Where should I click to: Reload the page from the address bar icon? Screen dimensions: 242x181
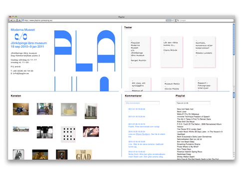[173, 20]
